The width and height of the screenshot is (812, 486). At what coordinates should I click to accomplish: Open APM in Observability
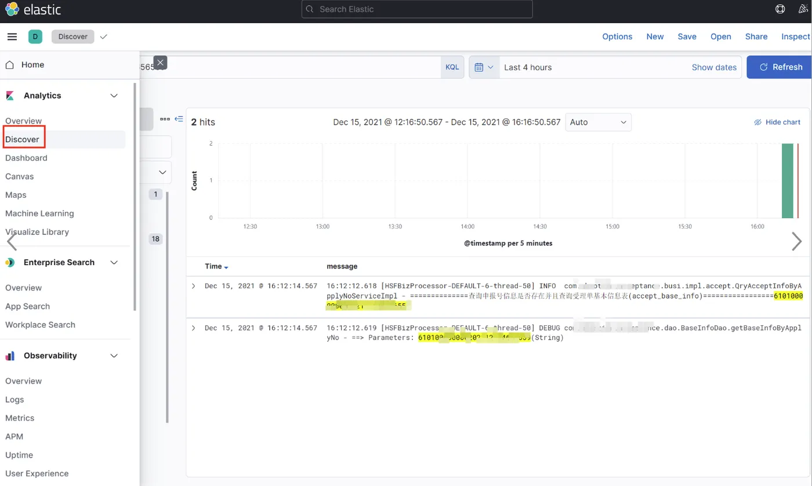[x=14, y=437]
